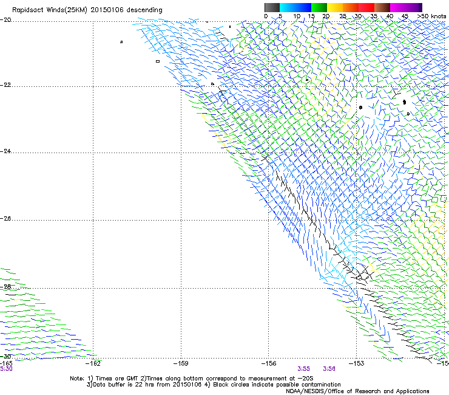449x395 pixels.
Task: Click the -24 latitude label
Action: pos(5,151)
